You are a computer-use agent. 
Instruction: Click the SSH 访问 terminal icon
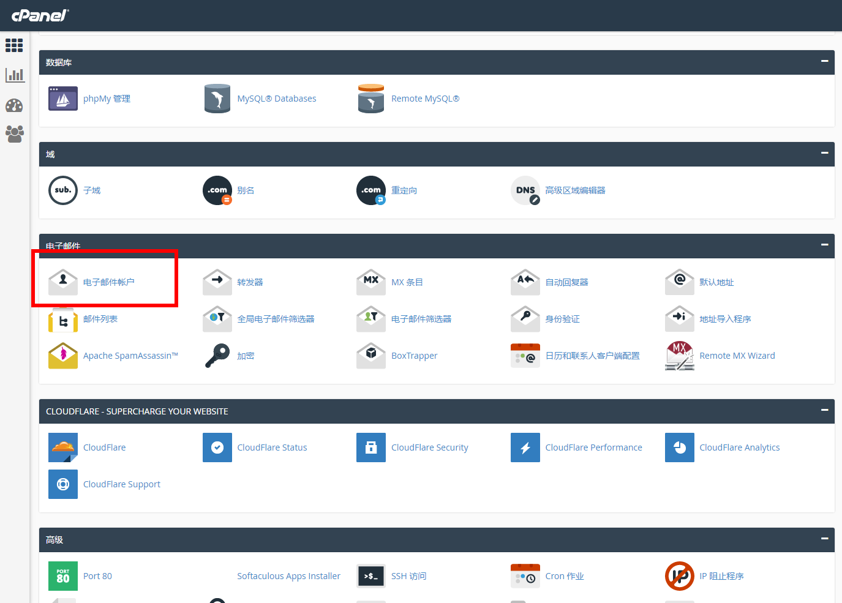(x=371, y=576)
